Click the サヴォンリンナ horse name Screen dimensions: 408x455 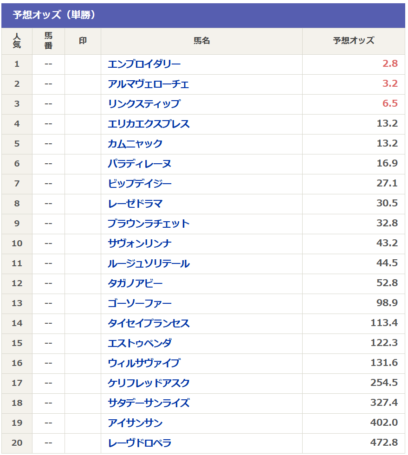click(x=139, y=244)
